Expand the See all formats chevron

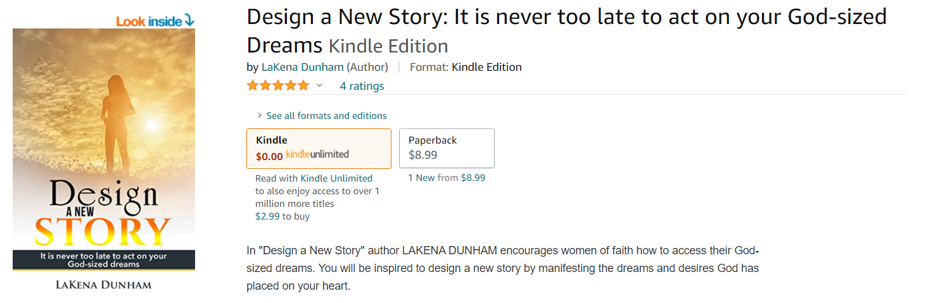tap(260, 116)
